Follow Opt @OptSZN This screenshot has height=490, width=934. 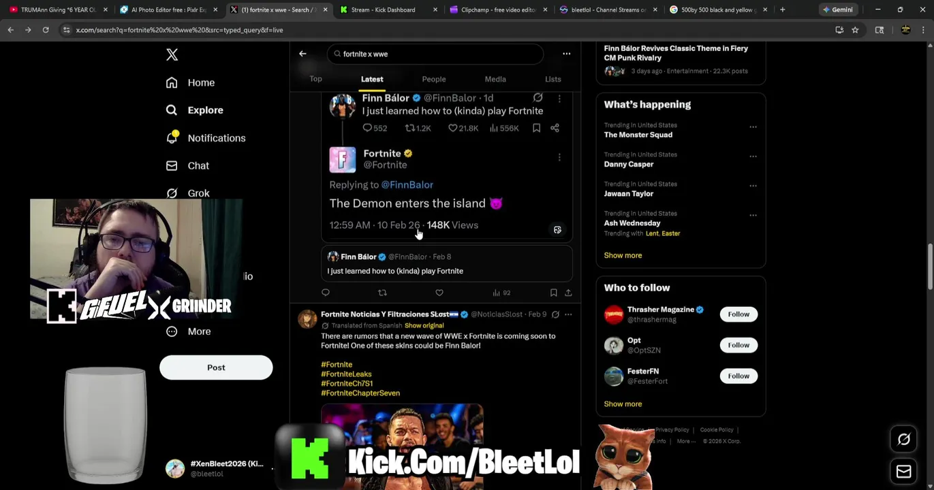pos(738,345)
